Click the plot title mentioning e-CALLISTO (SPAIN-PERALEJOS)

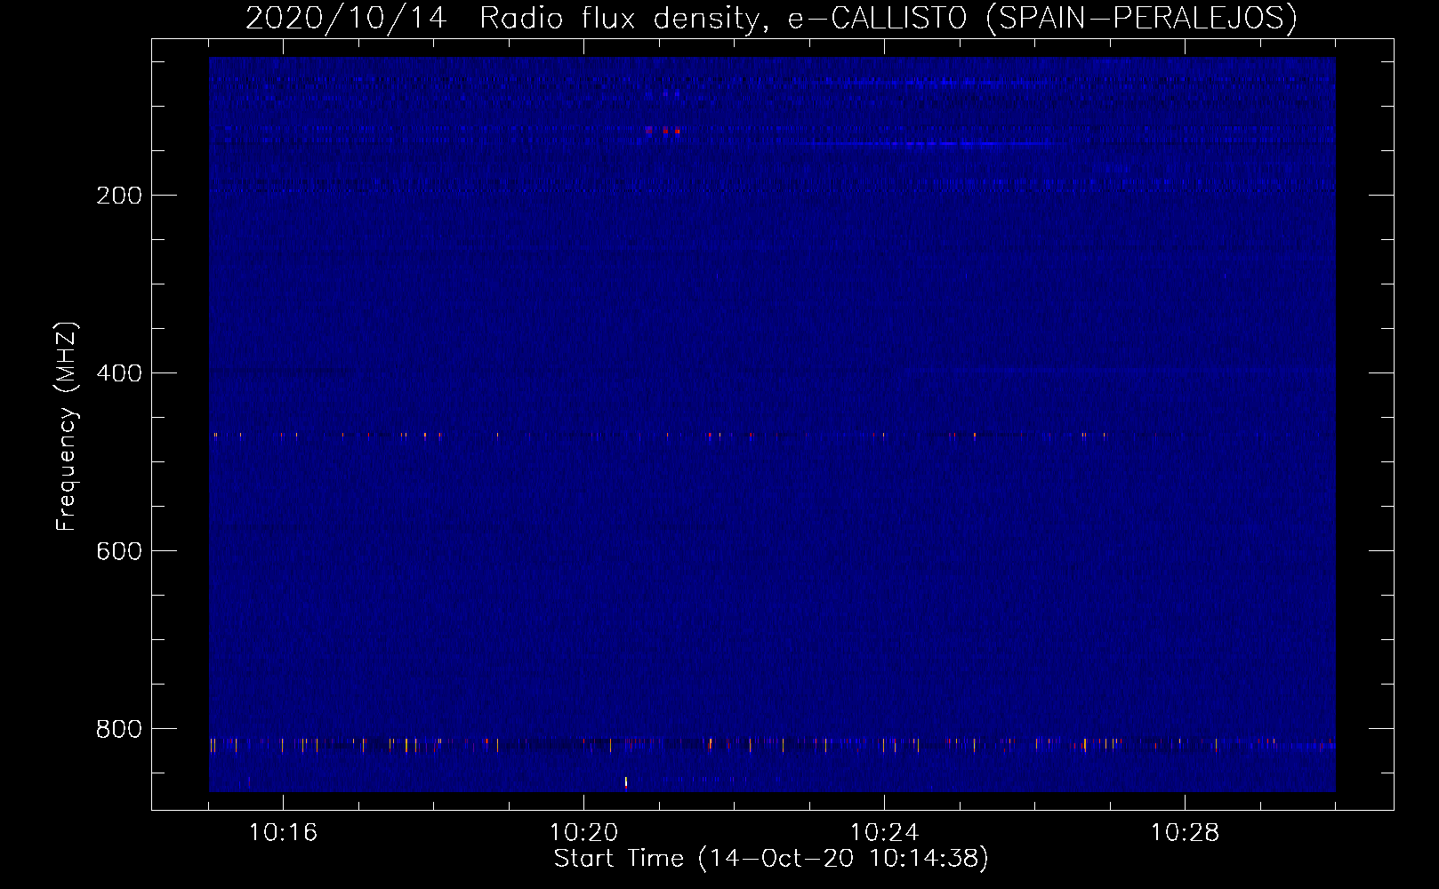click(771, 18)
